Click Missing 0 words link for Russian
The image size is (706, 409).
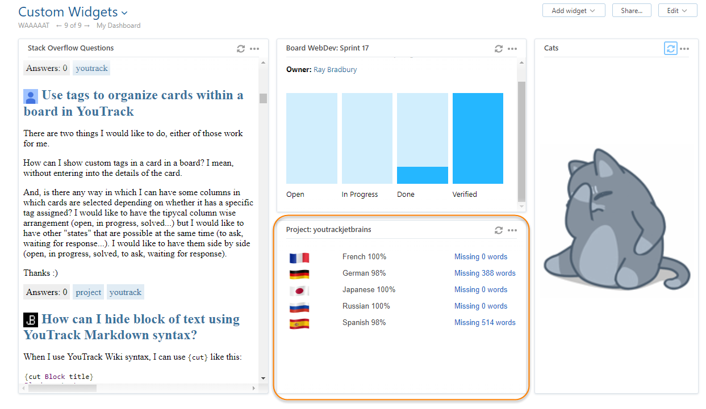click(481, 306)
